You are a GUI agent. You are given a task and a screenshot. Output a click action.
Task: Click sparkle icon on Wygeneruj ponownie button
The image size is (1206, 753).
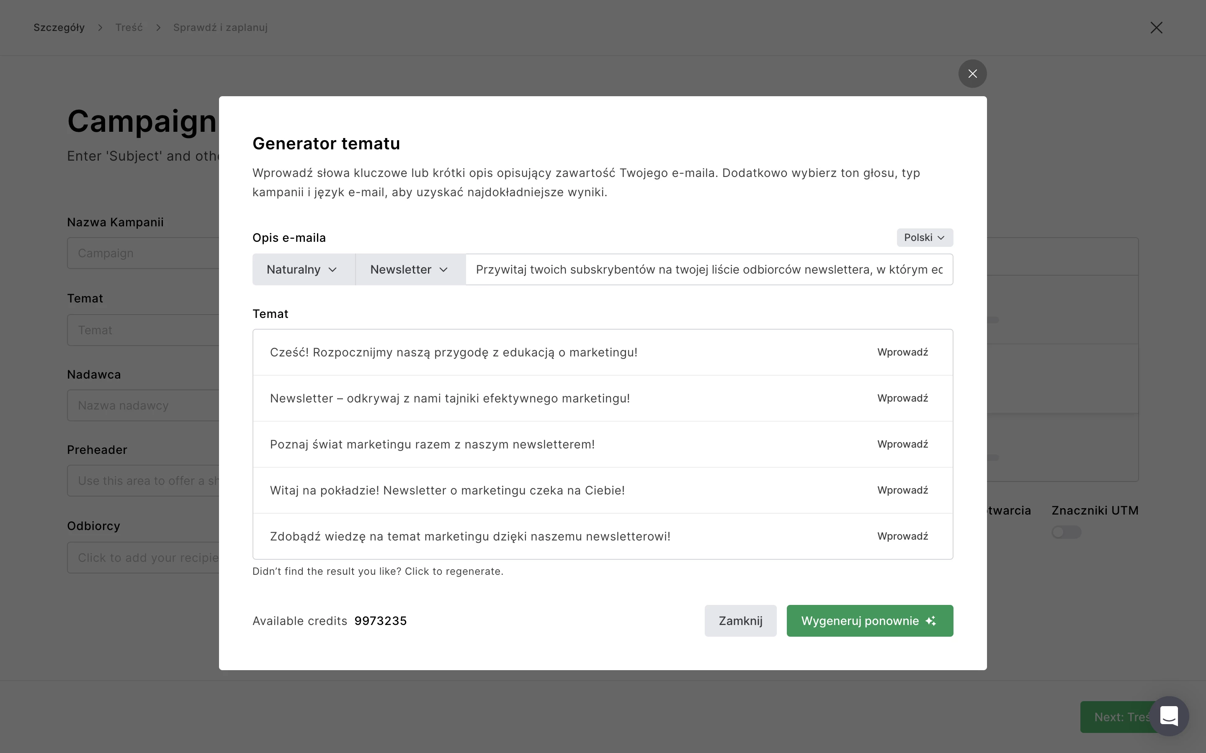[x=930, y=621]
